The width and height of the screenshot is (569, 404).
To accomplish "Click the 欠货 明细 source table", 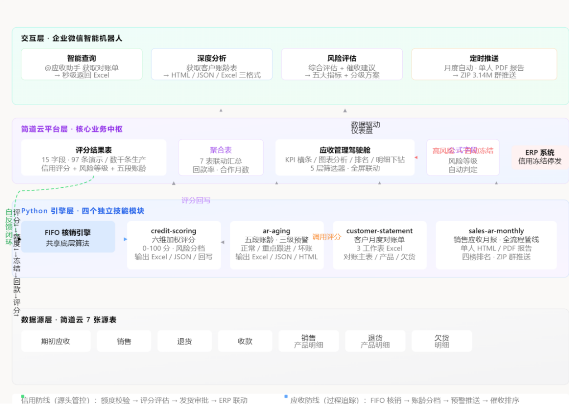I will (x=442, y=341).
